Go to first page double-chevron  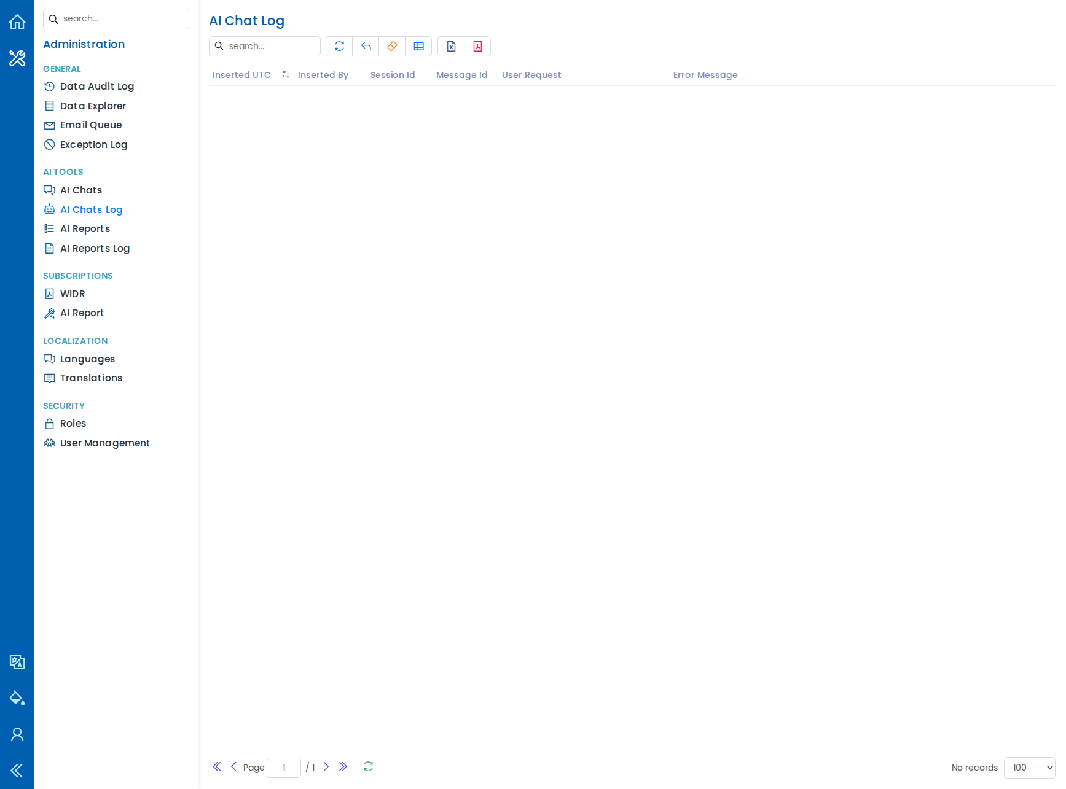[x=217, y=766]
